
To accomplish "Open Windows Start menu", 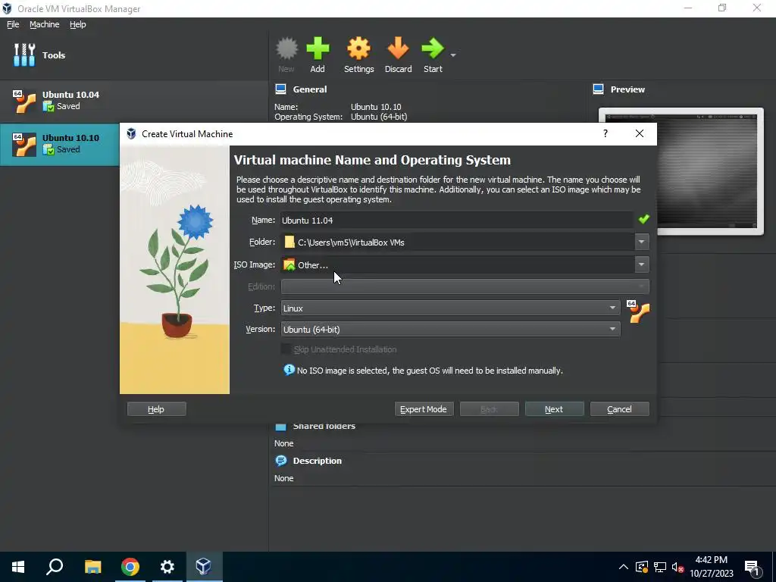I will (x=18, y=567).
